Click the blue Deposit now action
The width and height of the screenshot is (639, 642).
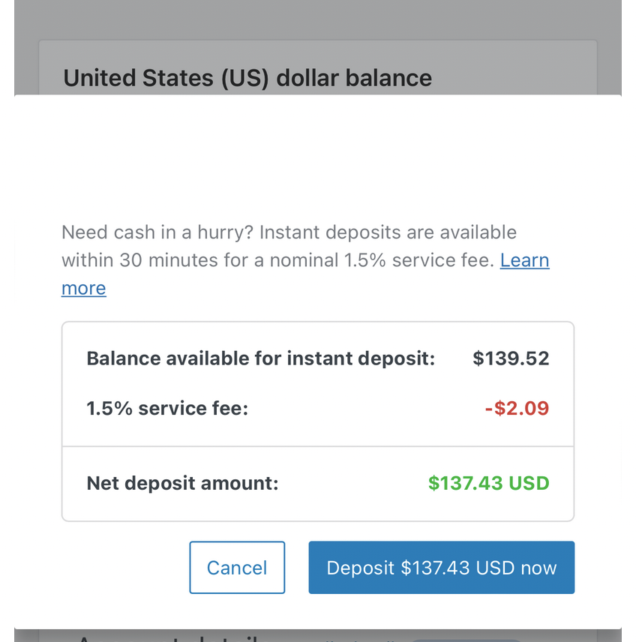pyautogui.click(x=441, y=568)
